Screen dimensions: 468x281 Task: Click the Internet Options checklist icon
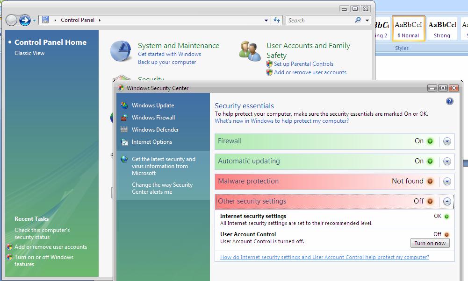[x=124, y=142]
